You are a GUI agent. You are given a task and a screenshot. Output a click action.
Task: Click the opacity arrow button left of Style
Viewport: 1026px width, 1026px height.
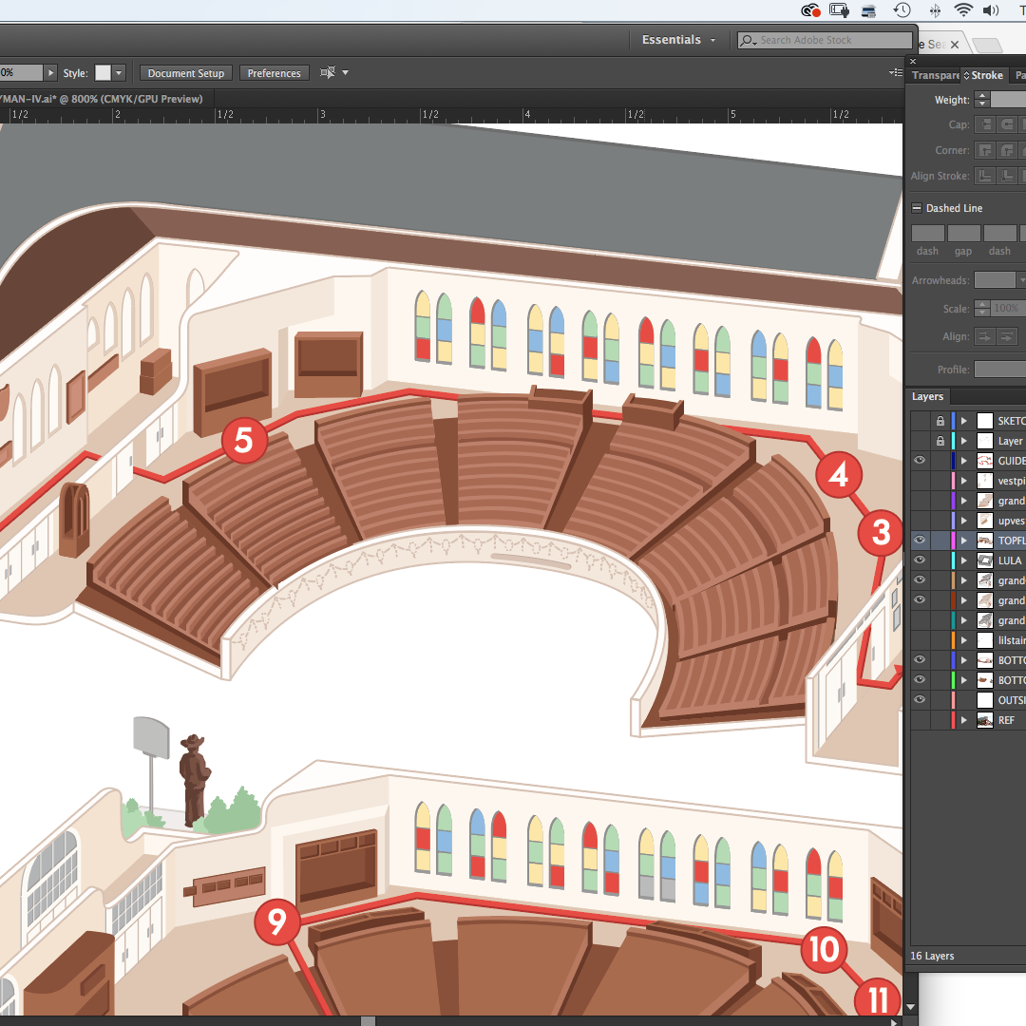click(x=50, y=72)
